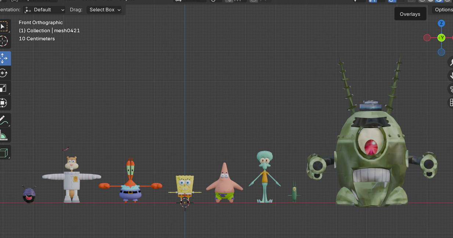Image resolution: width=453 pixels, height=238 pixels.
Task: Pick the Scale tool
Action: 3,88
